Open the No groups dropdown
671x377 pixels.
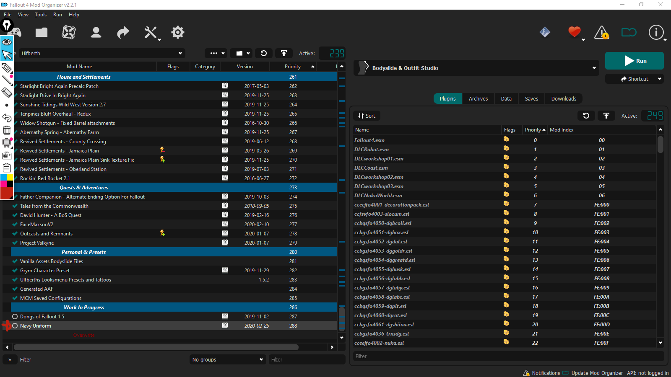point(228,359)
